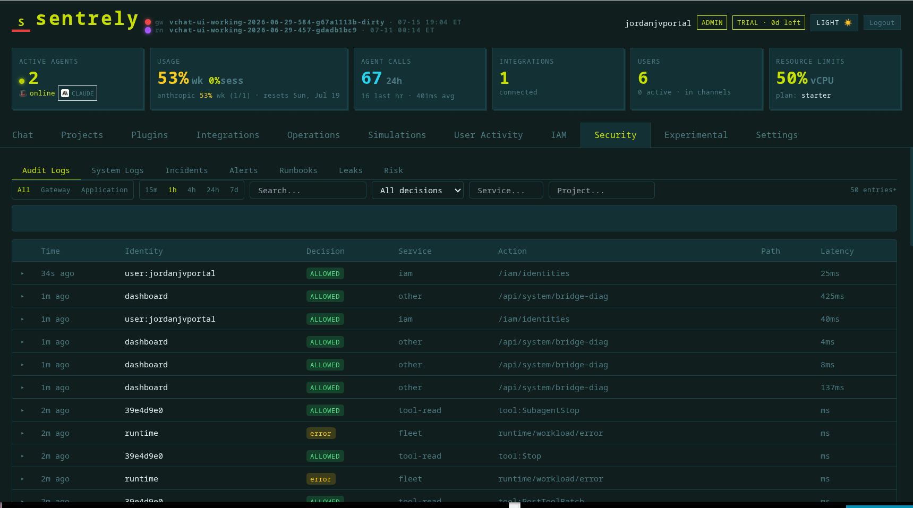Screen dimensions: 913x508
Task: Click the Project filter field
Action: tap(602, 190)
